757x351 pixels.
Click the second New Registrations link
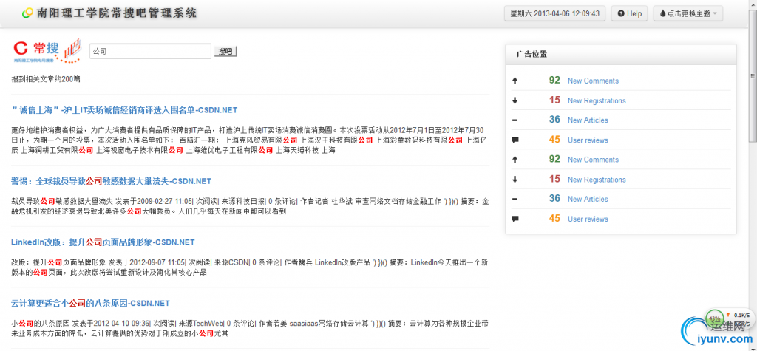pyautogui.click(x=597, y=179)
